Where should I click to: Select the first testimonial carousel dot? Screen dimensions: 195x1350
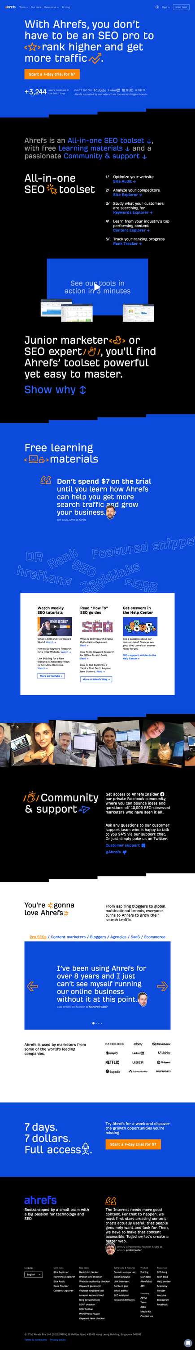point(93,1023)
